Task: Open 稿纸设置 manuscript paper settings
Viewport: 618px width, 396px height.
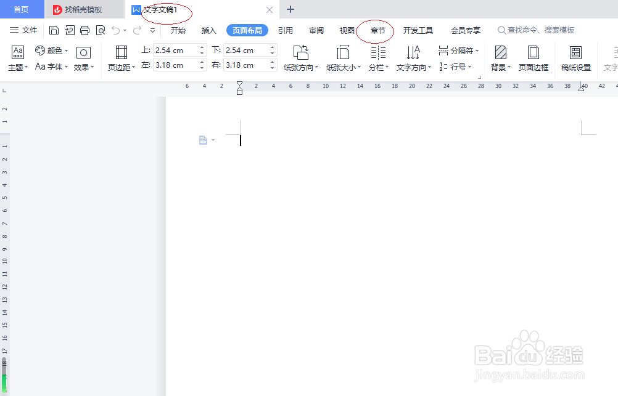Action: pyautogui.click(x=576, y=58)
